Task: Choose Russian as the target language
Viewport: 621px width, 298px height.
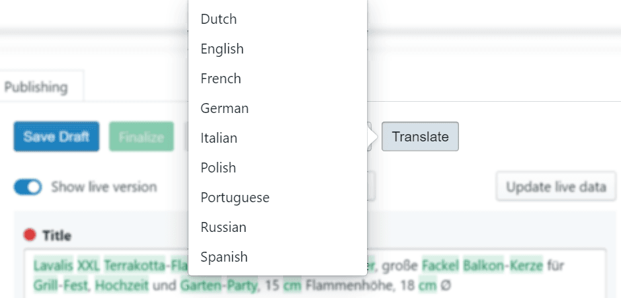Action: point(224,227)
